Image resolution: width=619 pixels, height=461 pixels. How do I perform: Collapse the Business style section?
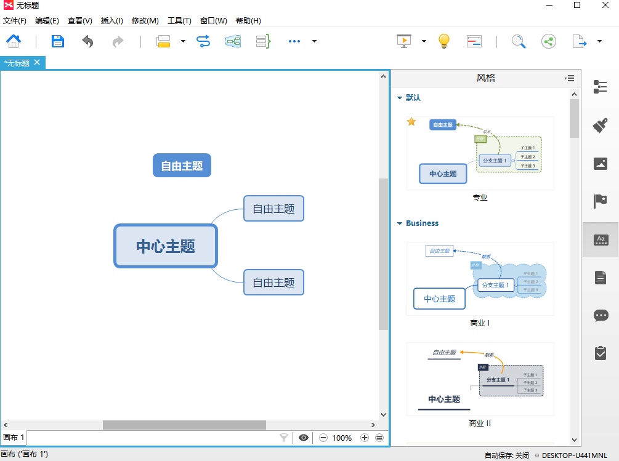click(400, 223)
